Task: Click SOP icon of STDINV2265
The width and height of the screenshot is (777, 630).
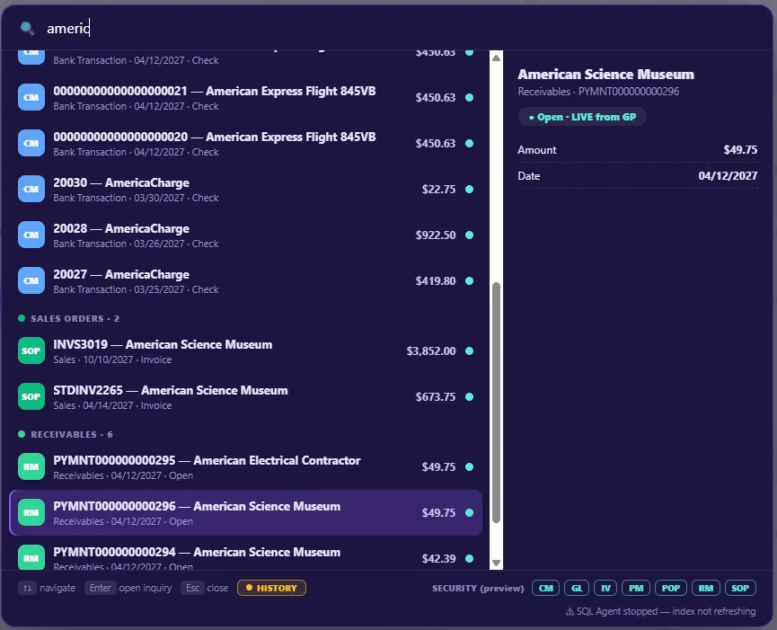Action: pos(31,397)
